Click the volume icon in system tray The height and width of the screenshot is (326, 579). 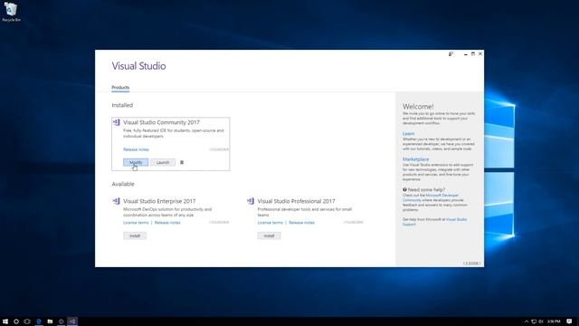pyautogui.click(x=541, y=321)
